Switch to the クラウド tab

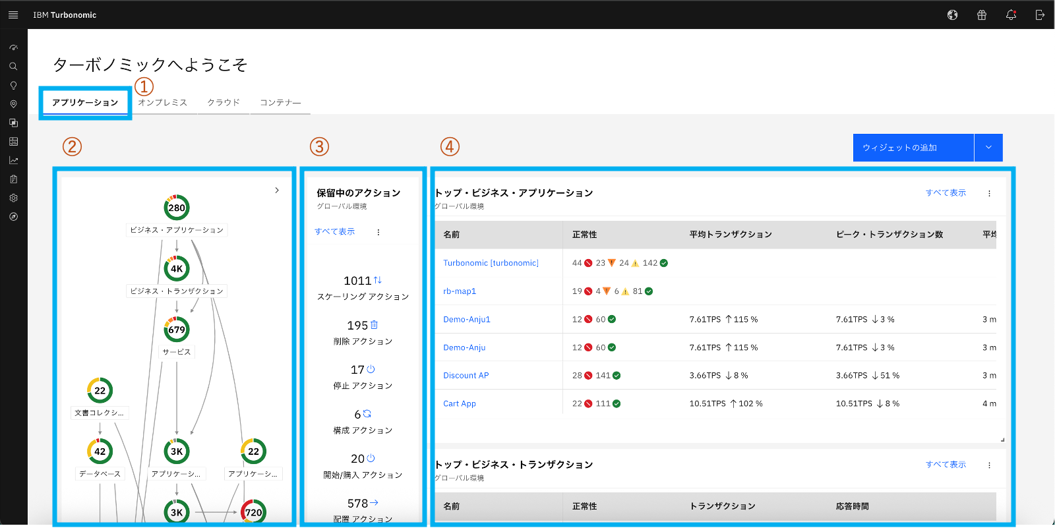point(224,103)
